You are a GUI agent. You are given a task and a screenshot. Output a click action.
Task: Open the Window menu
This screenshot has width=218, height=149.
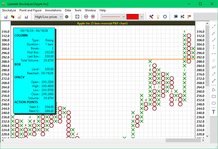[90, 10]
